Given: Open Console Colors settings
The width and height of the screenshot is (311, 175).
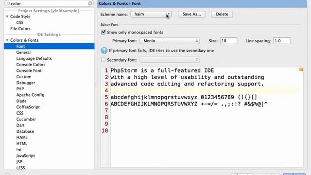Looking at the screenshot, I should pos(31,65).
